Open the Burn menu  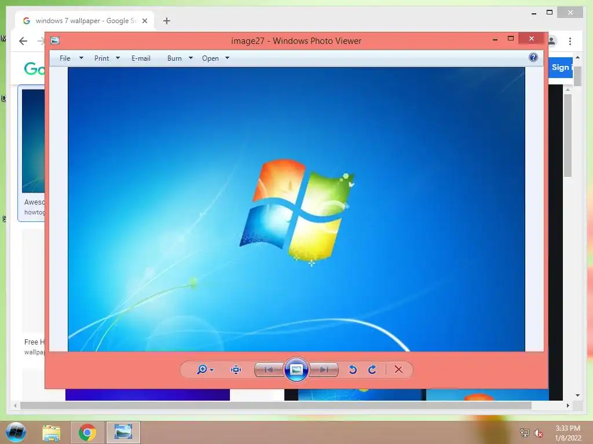174,58
